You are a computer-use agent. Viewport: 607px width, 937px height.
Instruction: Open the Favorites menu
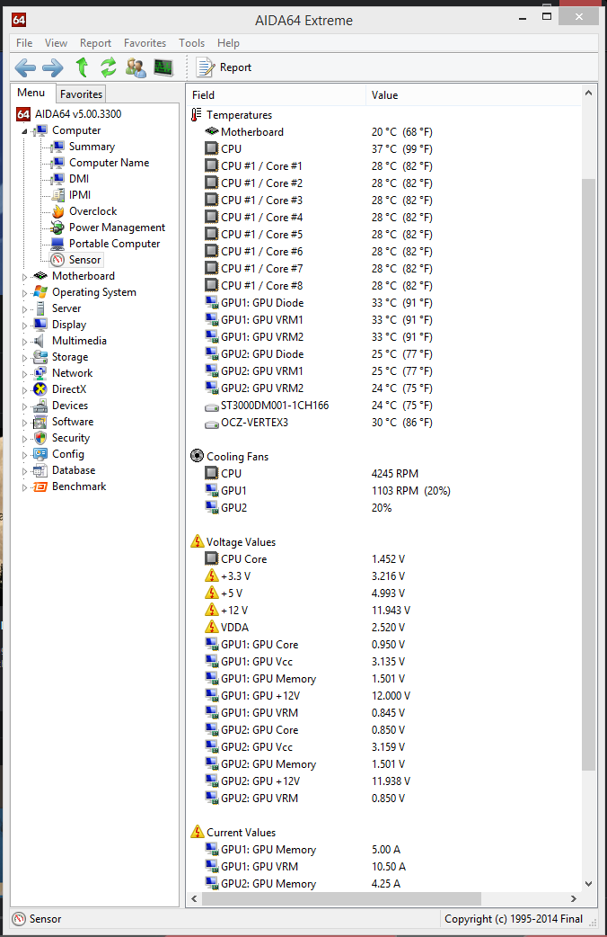click(145, 43)
